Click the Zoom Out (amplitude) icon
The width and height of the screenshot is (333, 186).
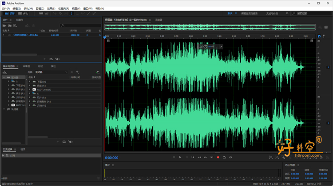click(277, 157)
